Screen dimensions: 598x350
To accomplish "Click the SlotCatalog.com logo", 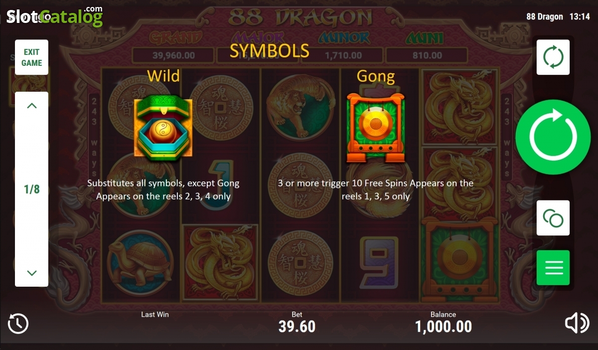I will (54, 16).
